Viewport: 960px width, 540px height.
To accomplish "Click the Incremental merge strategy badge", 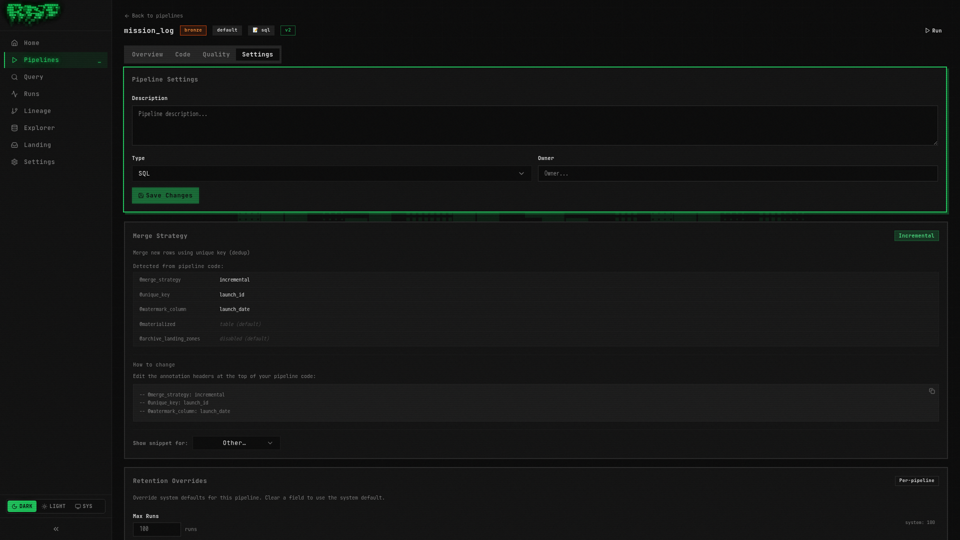I will point(916,235).
